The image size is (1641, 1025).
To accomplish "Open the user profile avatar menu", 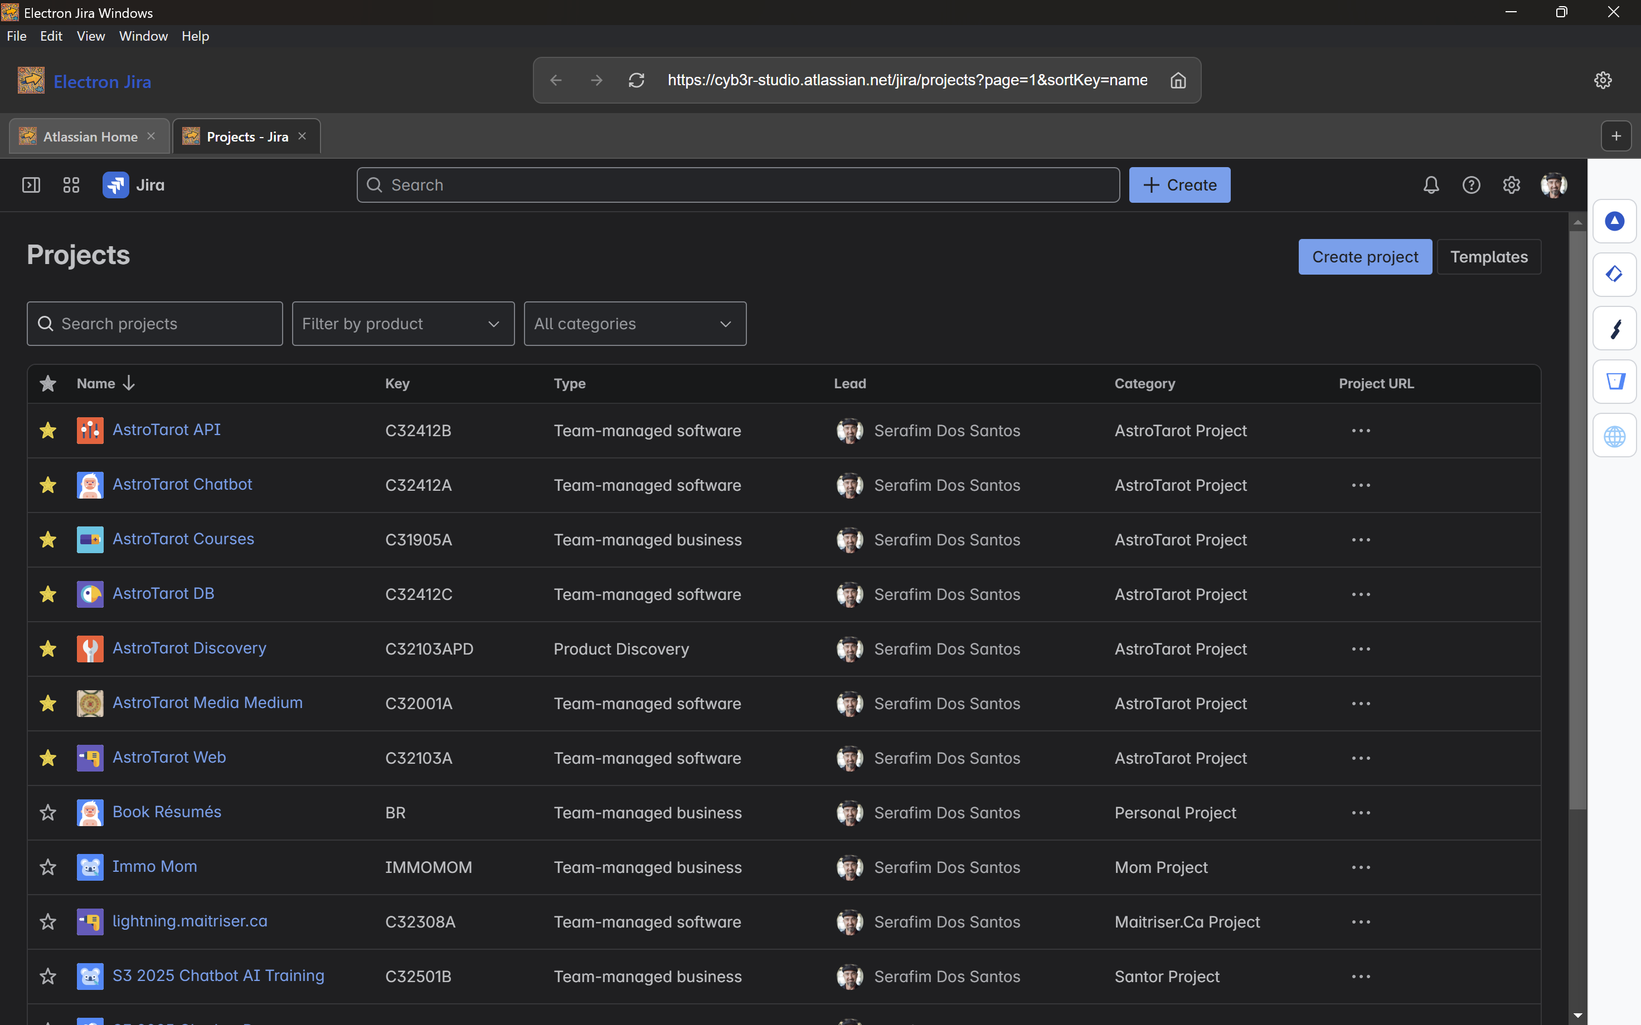I will pyautogui.click(x=1553, y=185).
